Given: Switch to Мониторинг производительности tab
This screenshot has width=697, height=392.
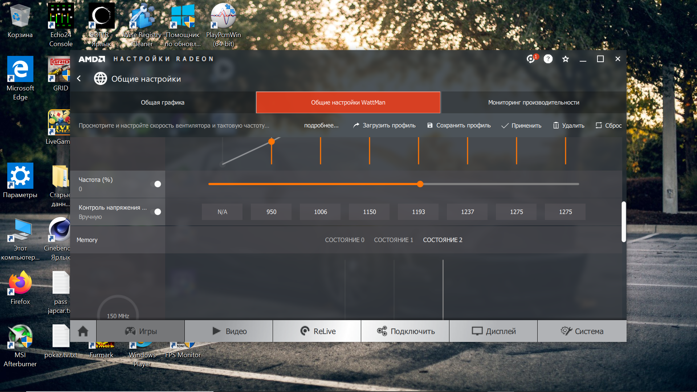Looking at the screenshot, I should click(x=533, y=102).
